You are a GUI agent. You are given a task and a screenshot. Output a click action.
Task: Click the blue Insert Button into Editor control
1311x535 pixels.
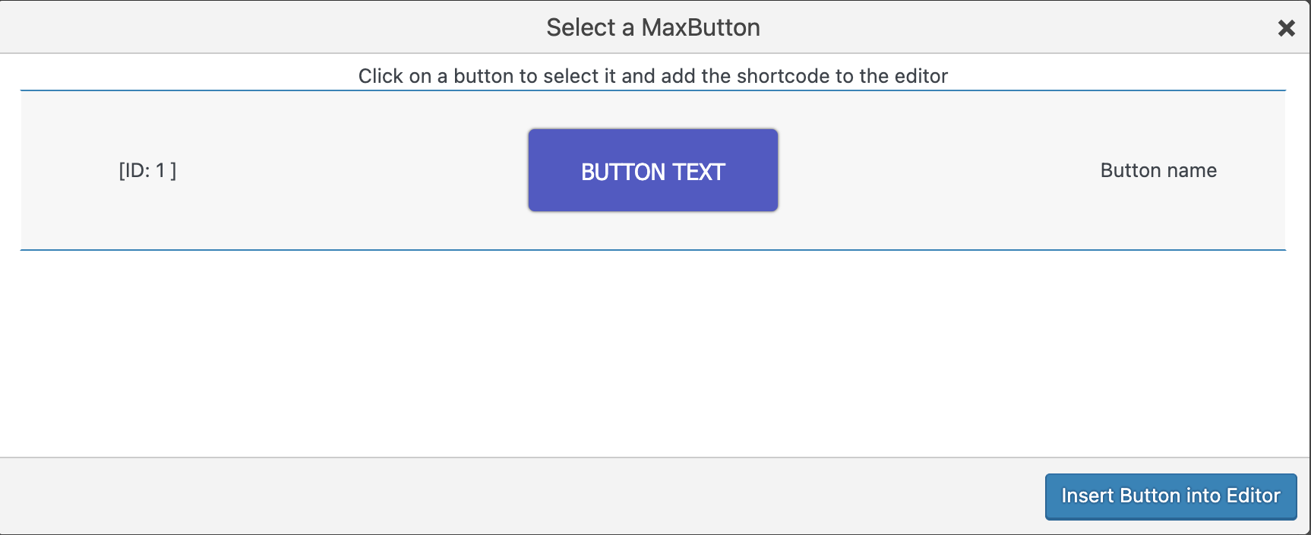[x=1170, y=495]
